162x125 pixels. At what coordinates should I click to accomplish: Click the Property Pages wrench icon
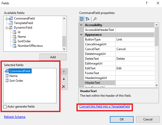click(95, 19)
